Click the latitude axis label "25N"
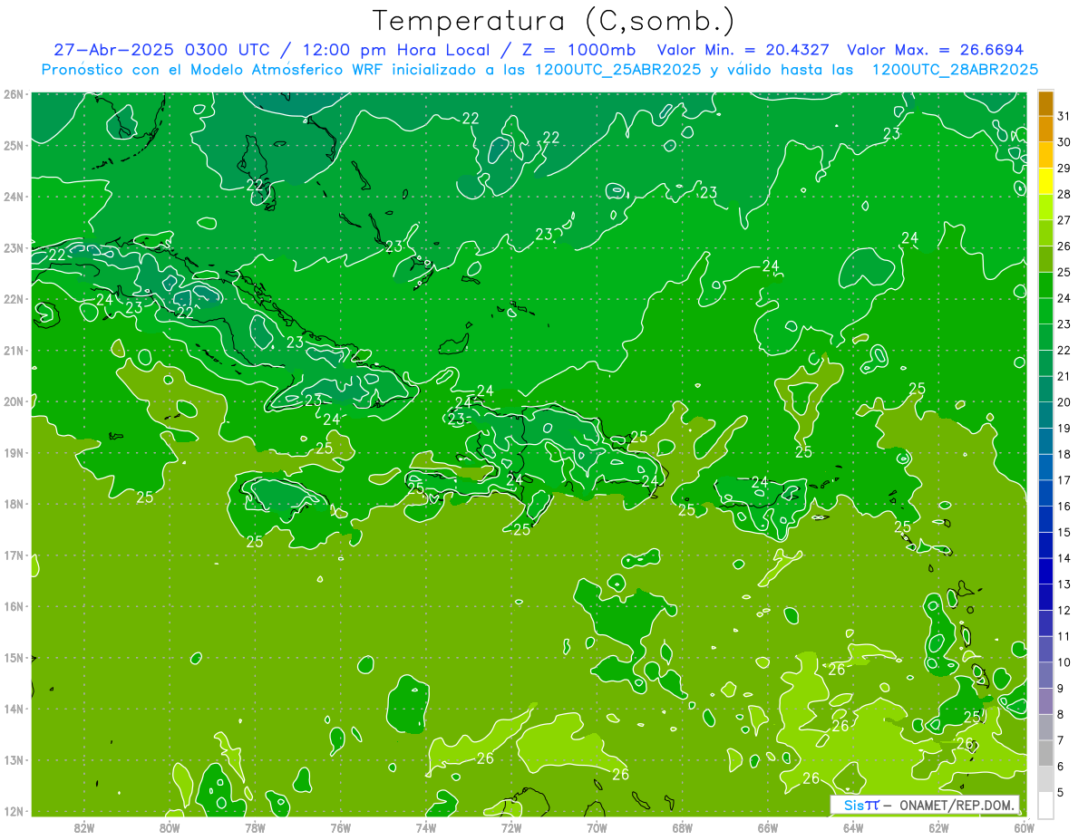The height and width of the screenshot is (840, 1088). pos(15,145)
